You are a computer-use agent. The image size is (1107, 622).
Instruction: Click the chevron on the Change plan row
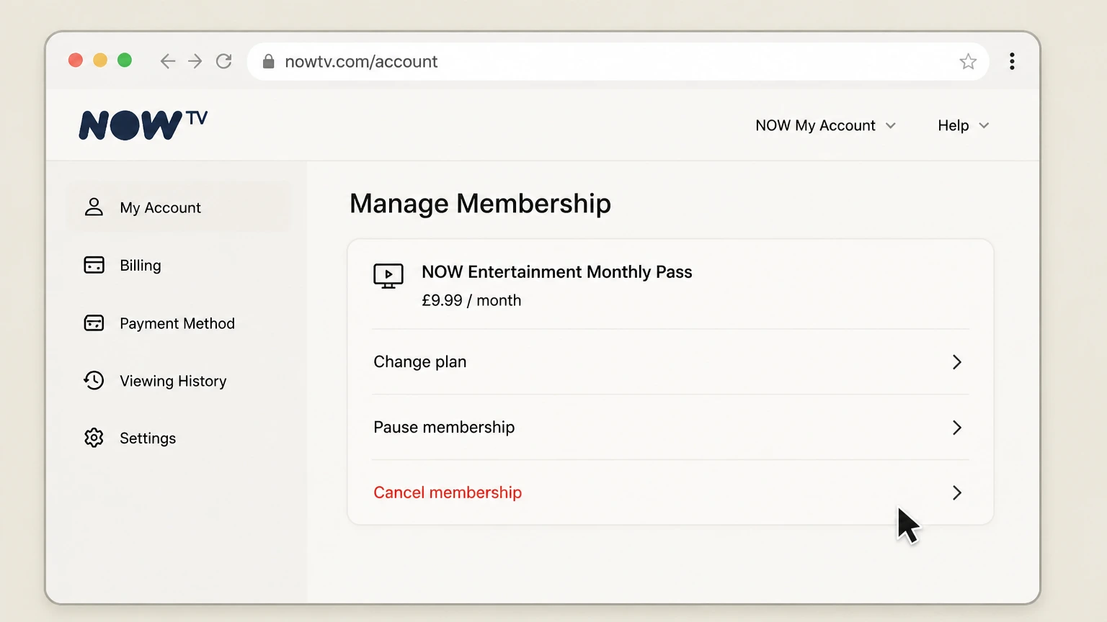[x=957, y=362]
